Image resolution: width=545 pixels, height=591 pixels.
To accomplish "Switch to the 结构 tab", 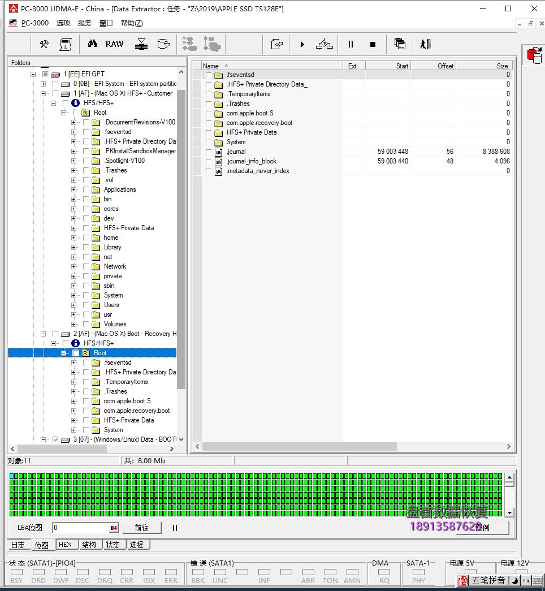I will (89, 545).
